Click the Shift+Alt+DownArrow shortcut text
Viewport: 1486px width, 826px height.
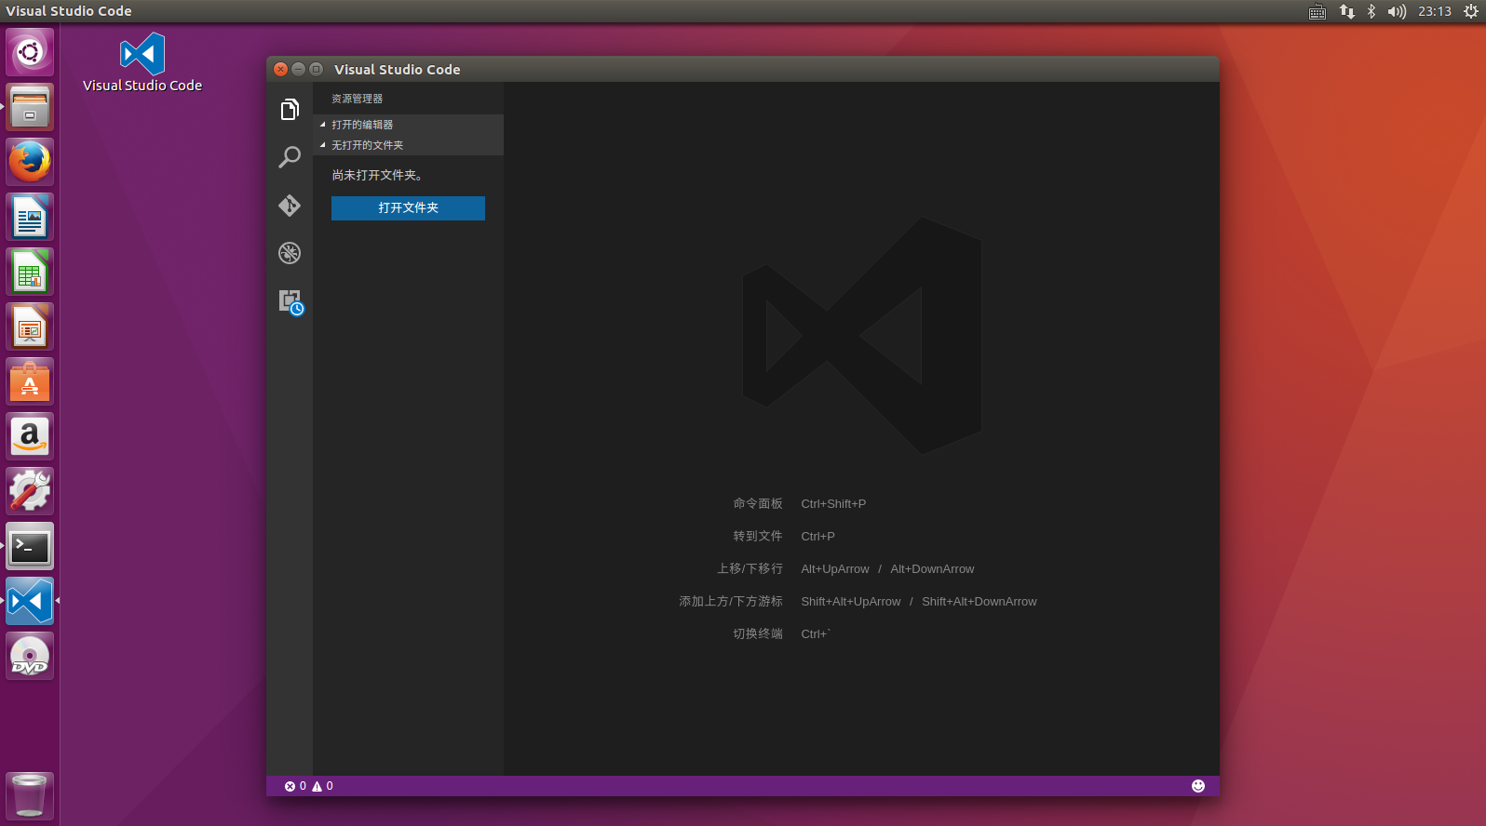[x=979, y=601]
